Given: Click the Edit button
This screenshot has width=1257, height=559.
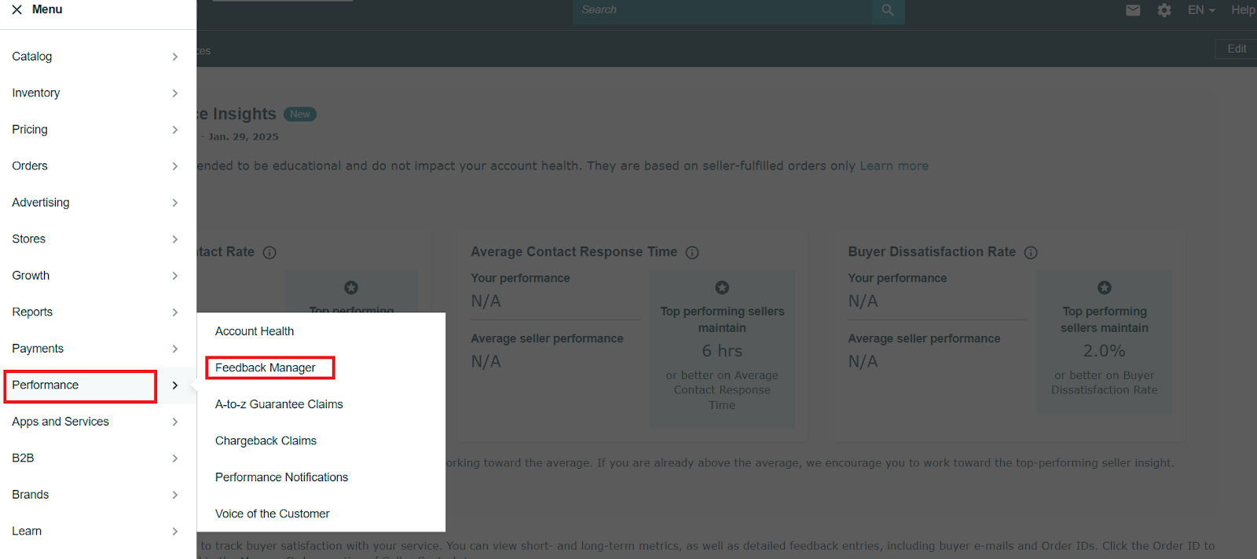Looking at the screenshot, I should 1237,49.
